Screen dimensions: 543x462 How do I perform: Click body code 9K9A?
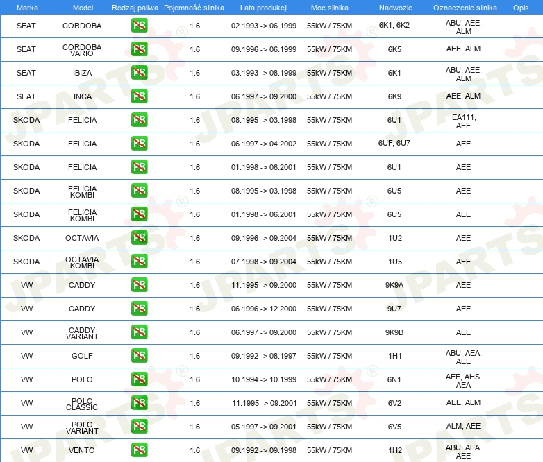(394, 285)
